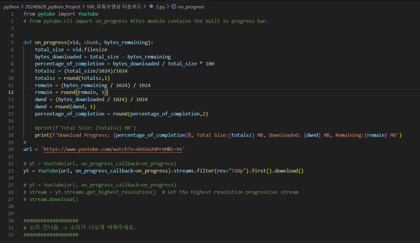This screenshot has height=243, width=420.
Task: Click 'vid.filesize' on line 6
Action: 90,49
